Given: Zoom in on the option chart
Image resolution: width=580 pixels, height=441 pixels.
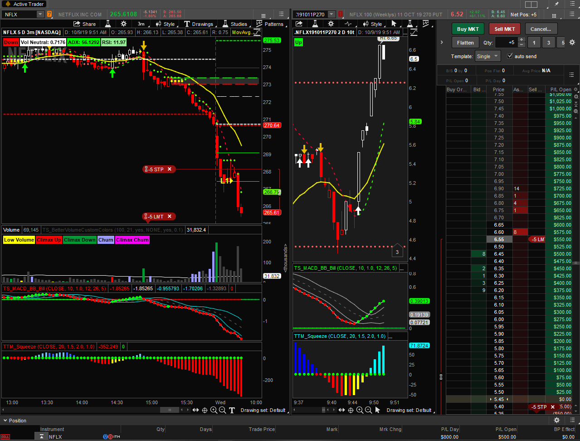Looking at the screenshot, I should tap(360, 410).
